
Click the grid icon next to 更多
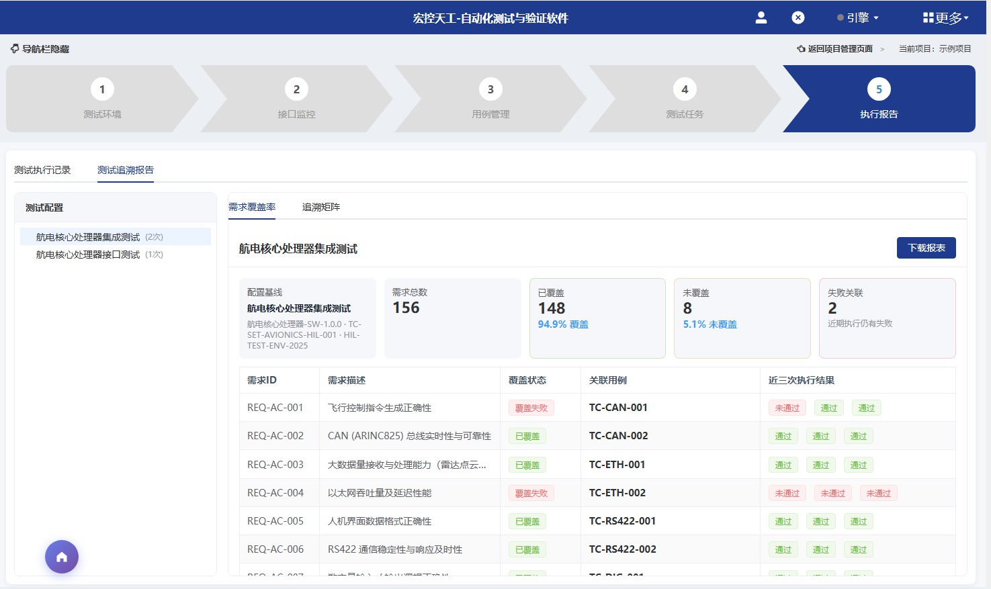click(x=929, y=17)
